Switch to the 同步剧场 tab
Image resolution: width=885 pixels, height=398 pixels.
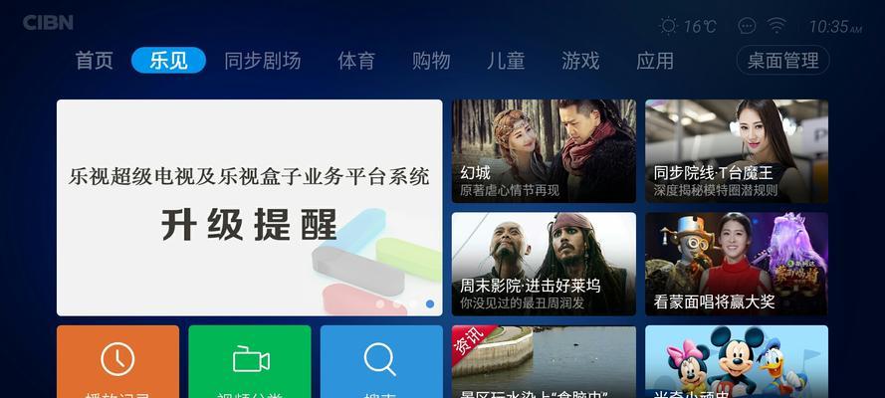(263, 61)
